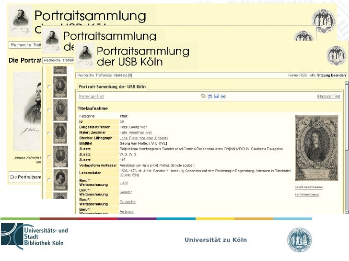This screenshot has height=261, width=349.
Task: Click the portrait logo in the middle window header
Action: (x=52, y=41)
